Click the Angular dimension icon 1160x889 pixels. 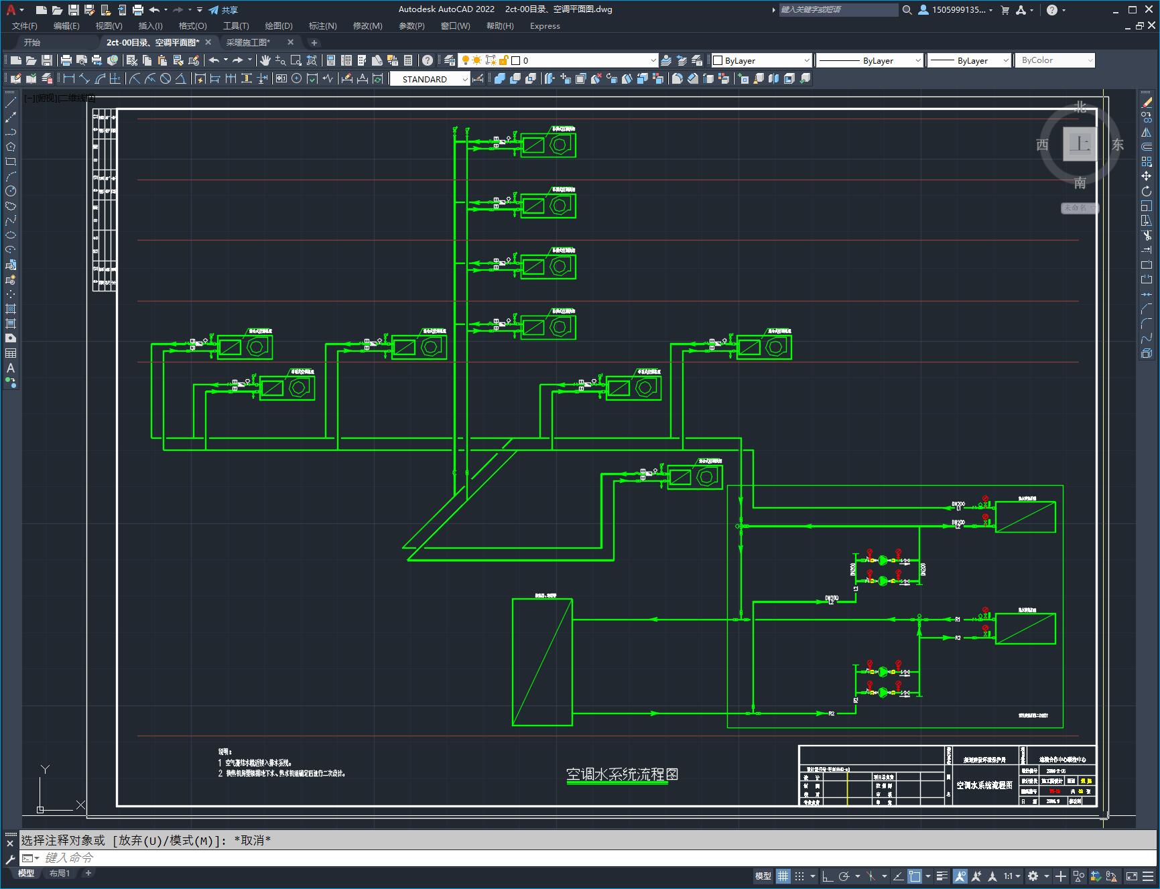point(180,78)
